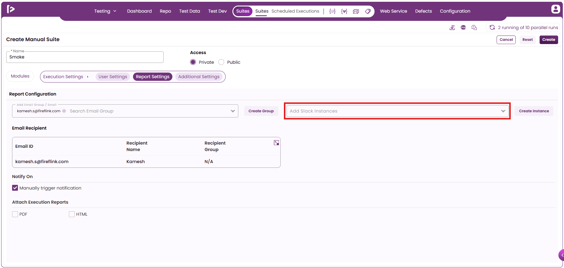
Task: Open the Testing dropdown menu
Action: [x=105, y=11]
